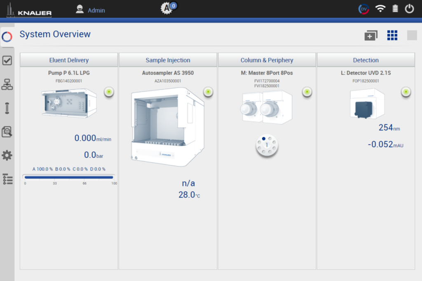Click the Autosampler AS 3950 title
Viewport: 422px width, 281px height.
[x=168, y=73]
